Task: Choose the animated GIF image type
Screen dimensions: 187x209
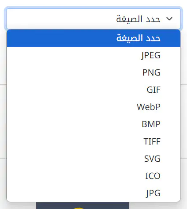Action: point(93,90)
